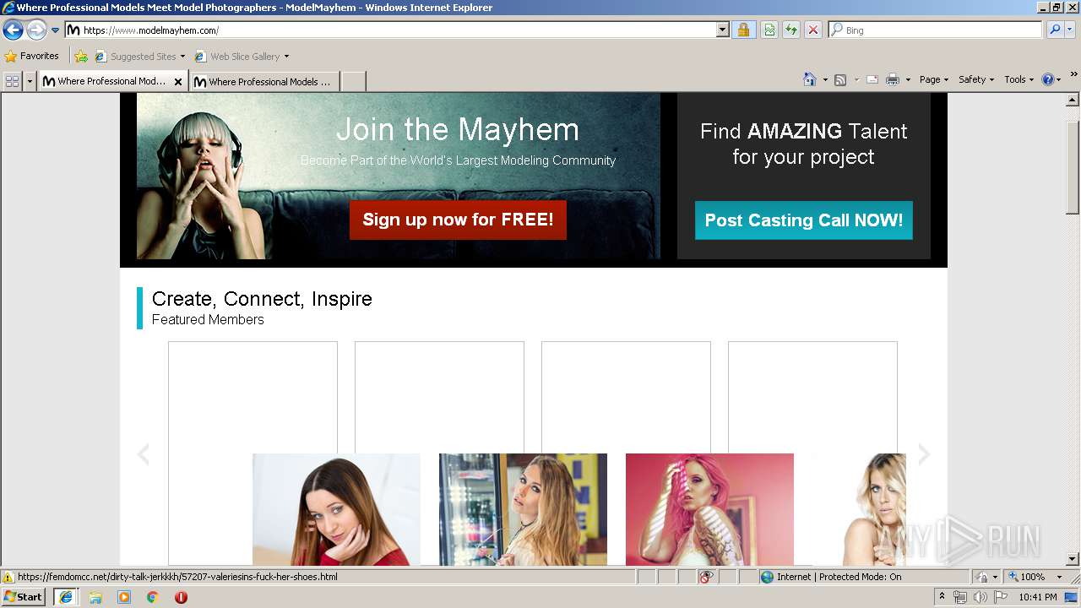
Task: Click the Refresh page icon
Action: 791,30
